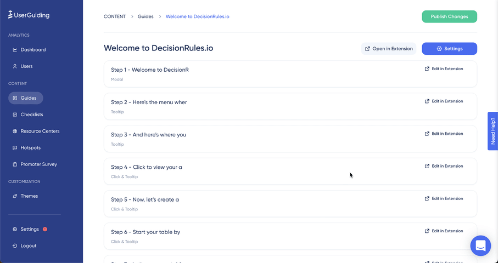Click the Users person icon
498x263 pixels.
15,66
